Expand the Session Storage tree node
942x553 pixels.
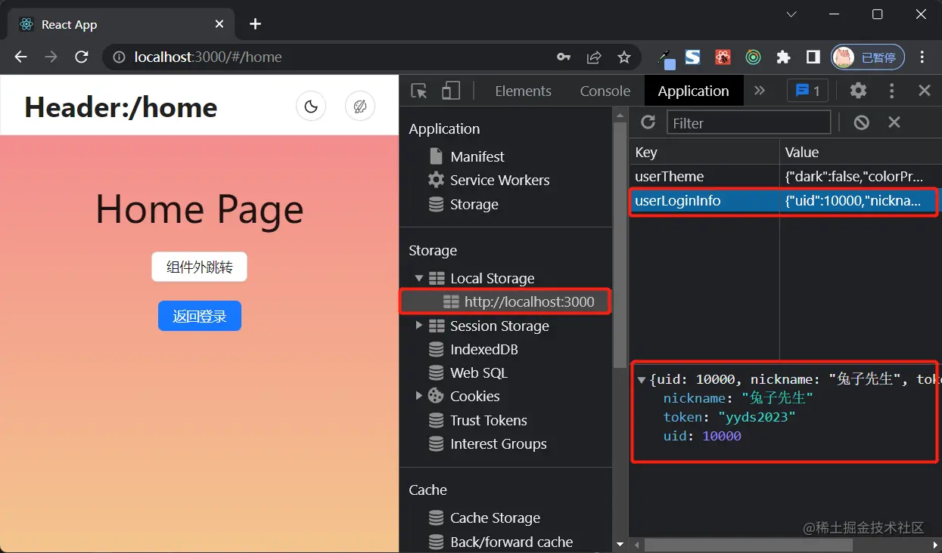click(419, 326)
